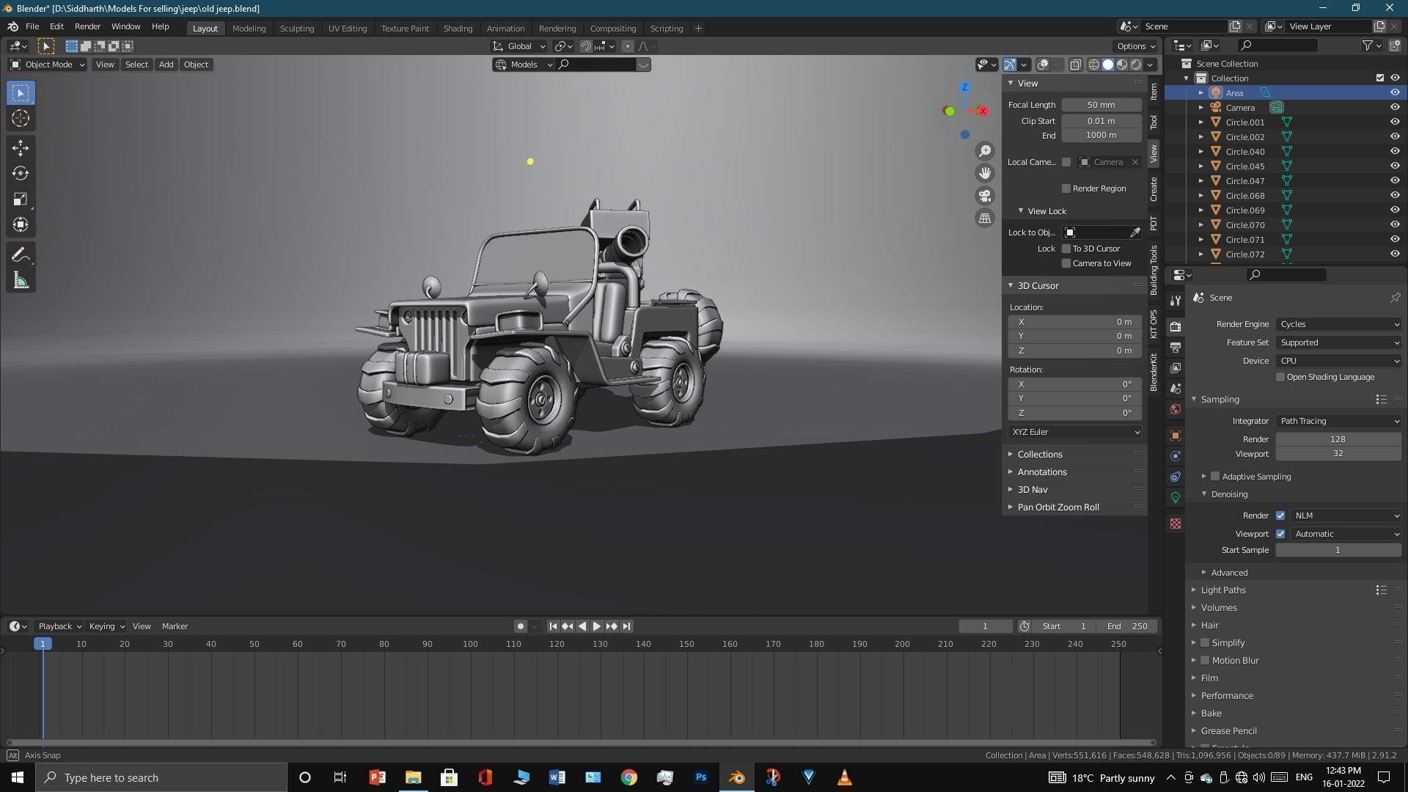This screenshot has height=792, width=1408.
Task: Switch perspective/orthographic grid icon
Action: (x=985, y=218)
